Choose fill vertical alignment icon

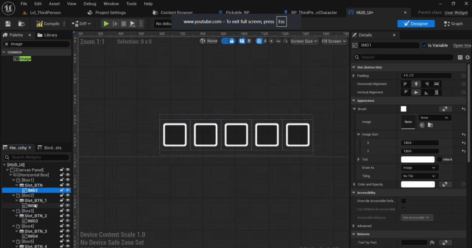pos(437,92)
